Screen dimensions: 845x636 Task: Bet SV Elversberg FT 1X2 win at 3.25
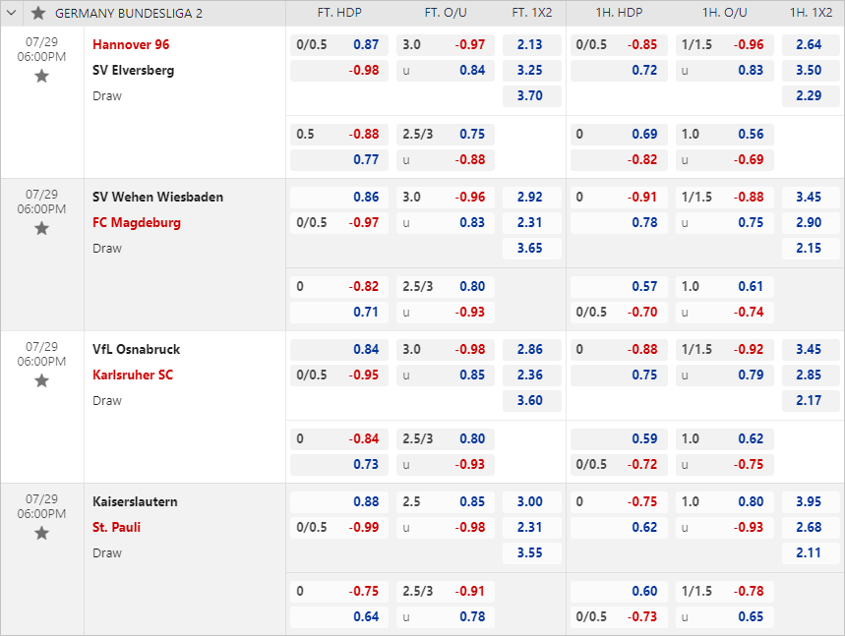[532, 71]
